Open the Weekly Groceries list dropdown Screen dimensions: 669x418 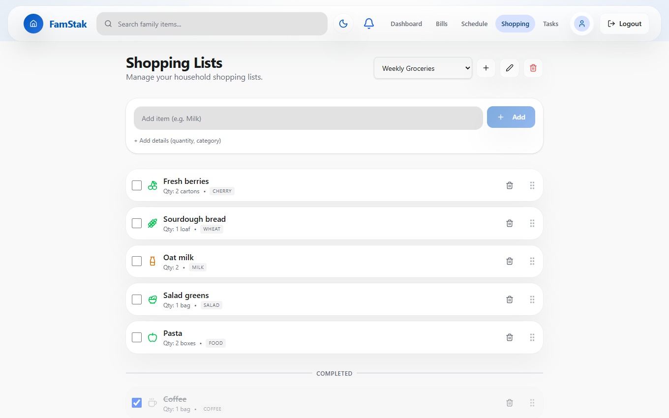click(x=423, y=68)
